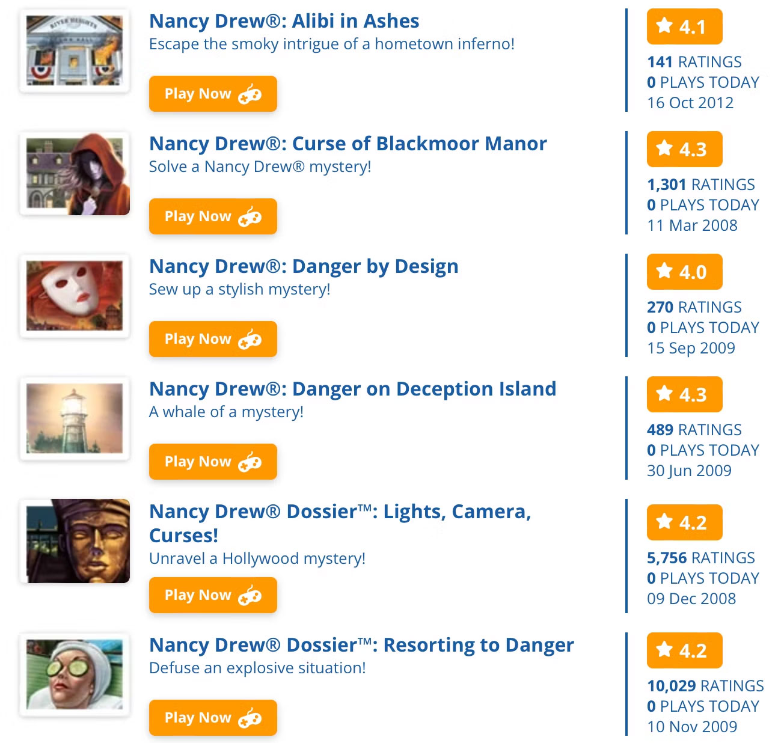Open Curse of Blackmoor Manor title link
Viewport: 784px width, 743px height.
[x=348, y=144]
